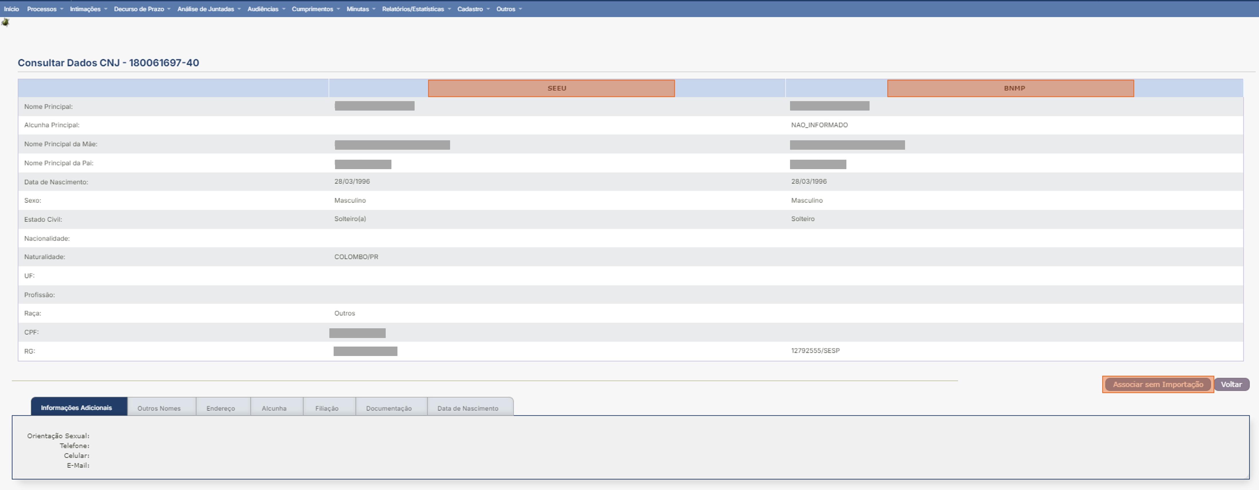Click the E-Mail label
The image size is (1259, 490).
(78, 465)
